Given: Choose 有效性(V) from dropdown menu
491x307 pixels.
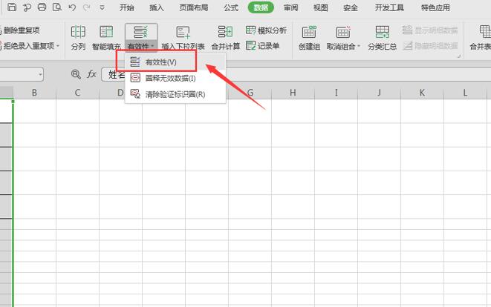Looking at the screenshot, I should pyautogui.click(x=175, y=62).
